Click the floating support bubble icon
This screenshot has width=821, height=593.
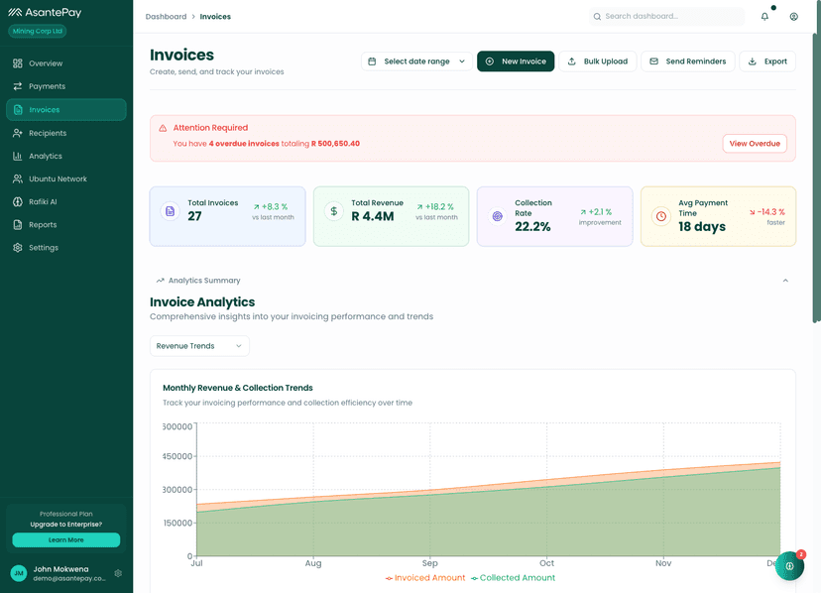click(x=789, y=565)
